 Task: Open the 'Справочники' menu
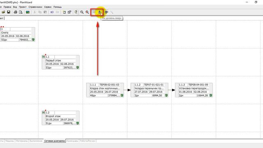tap(35, 7)
